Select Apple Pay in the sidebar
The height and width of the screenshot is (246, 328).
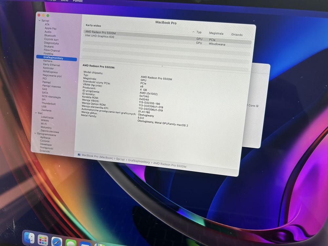pos(51,28)
